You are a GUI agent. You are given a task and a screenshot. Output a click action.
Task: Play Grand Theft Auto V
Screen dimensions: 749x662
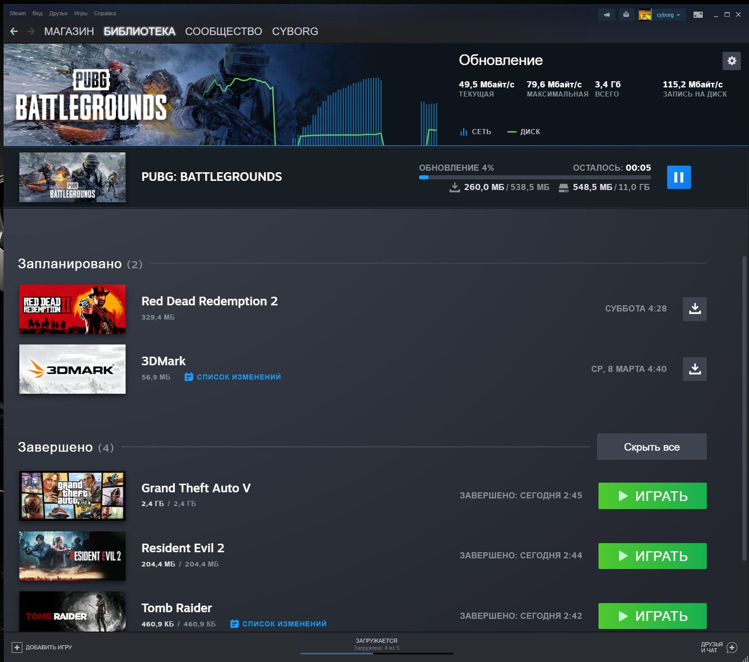pyautogui.click(x=652, y=496)
